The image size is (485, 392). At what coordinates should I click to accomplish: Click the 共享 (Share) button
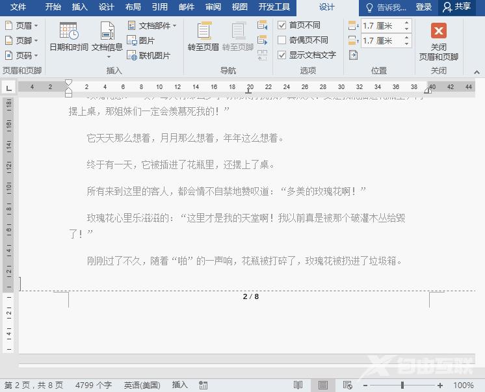[x=456, y=7]
